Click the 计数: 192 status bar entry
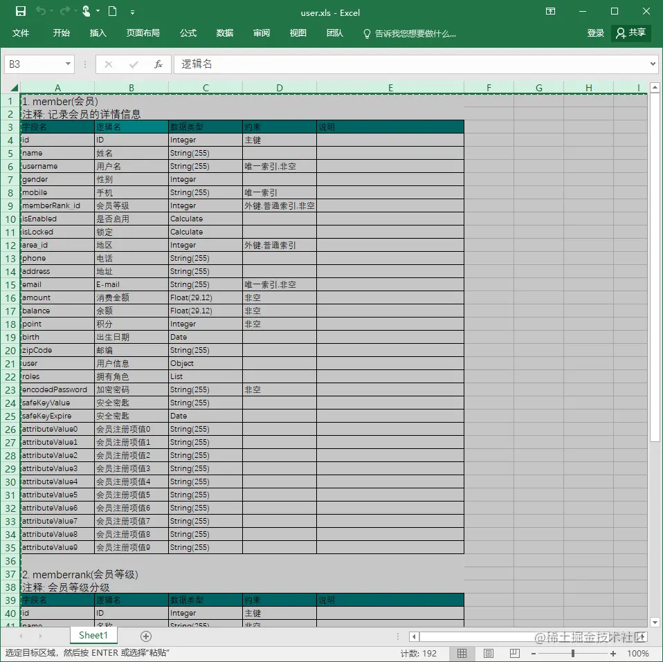The height and width of the screenshot is (662, 663). coord(418,654)
